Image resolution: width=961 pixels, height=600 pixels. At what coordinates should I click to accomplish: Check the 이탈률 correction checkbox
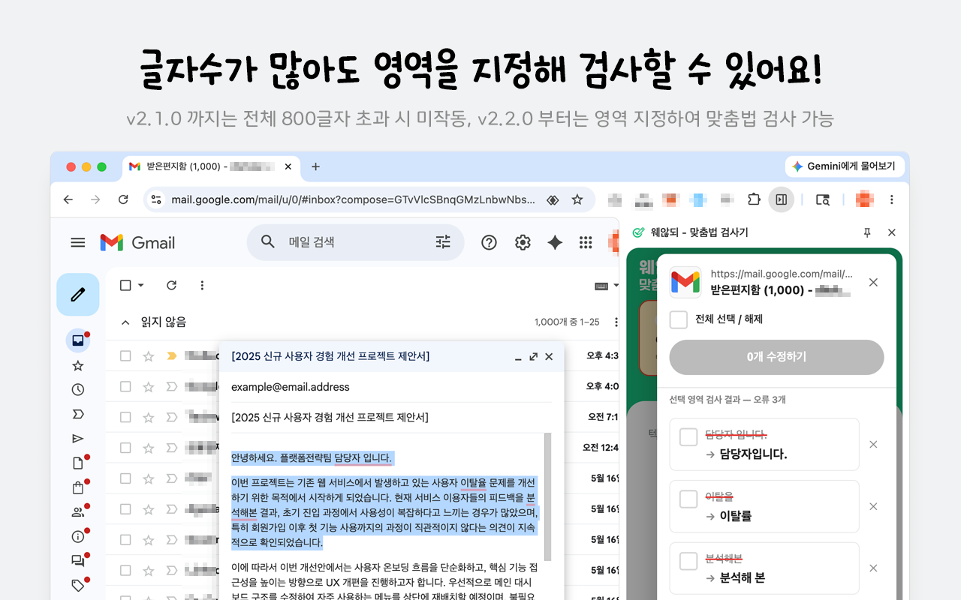coord(688,499)
